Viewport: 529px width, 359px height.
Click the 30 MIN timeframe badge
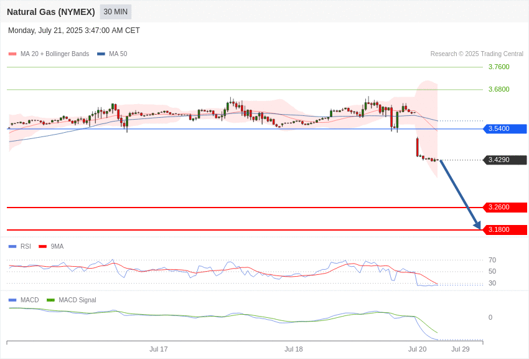tap(115, 12)
